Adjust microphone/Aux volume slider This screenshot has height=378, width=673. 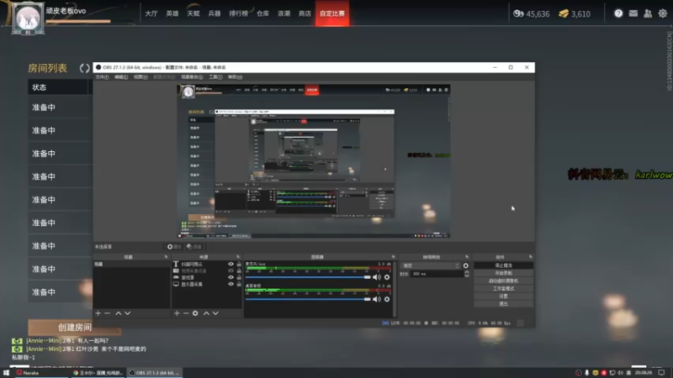[308, 277]
